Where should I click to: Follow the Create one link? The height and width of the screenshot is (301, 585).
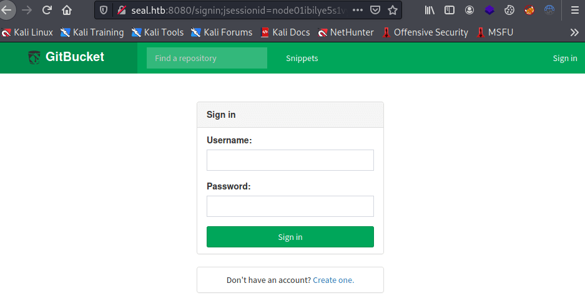[333, 280]
